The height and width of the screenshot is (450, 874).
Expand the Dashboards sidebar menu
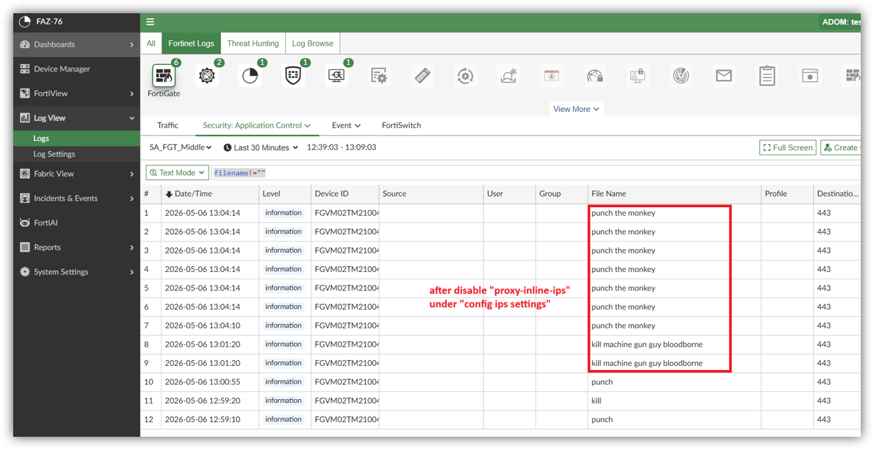(x=77, y=44)
